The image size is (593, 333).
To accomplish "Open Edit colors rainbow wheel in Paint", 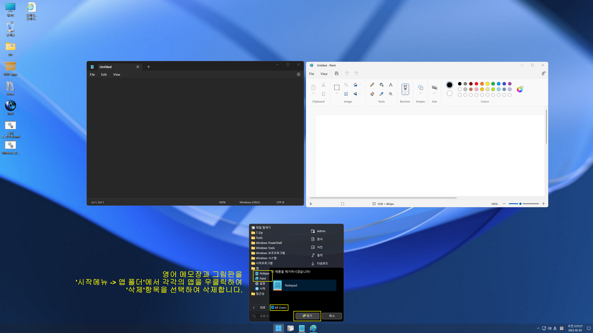I will pos(520,89).
